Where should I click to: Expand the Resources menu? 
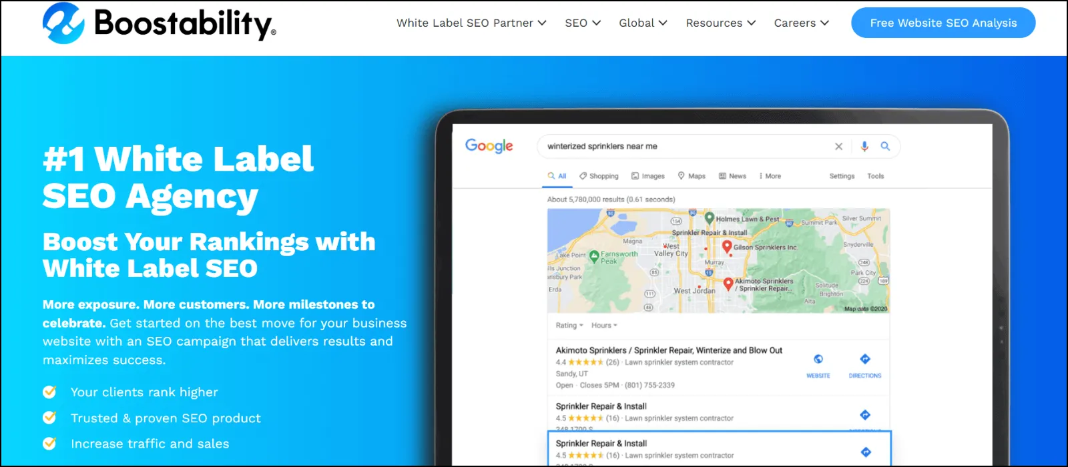tap(721, 23)
